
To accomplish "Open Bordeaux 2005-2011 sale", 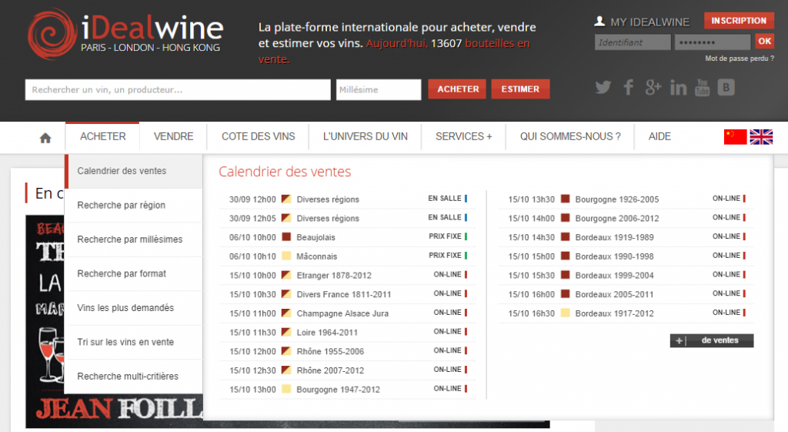I will (626, 294).
